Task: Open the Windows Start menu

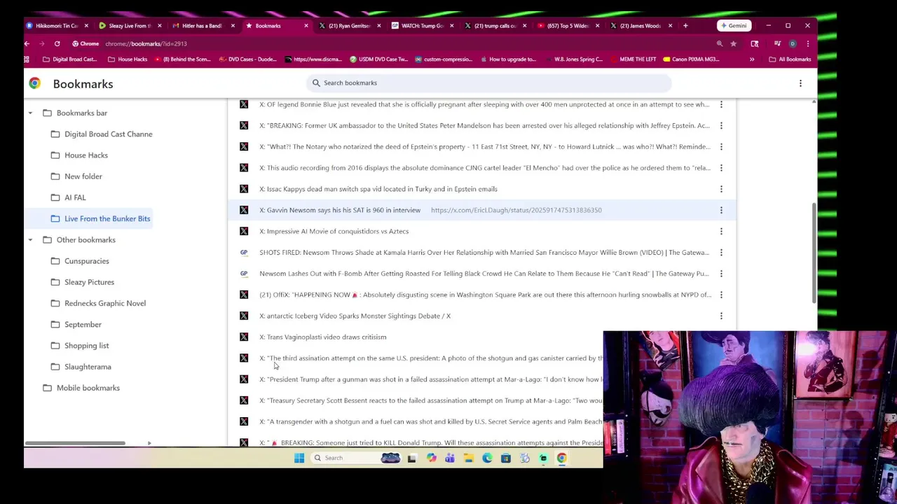Action: coord(299,458)
